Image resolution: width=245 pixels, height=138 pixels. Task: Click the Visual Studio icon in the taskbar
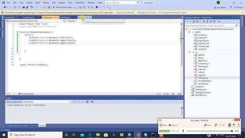click(137, 135)
